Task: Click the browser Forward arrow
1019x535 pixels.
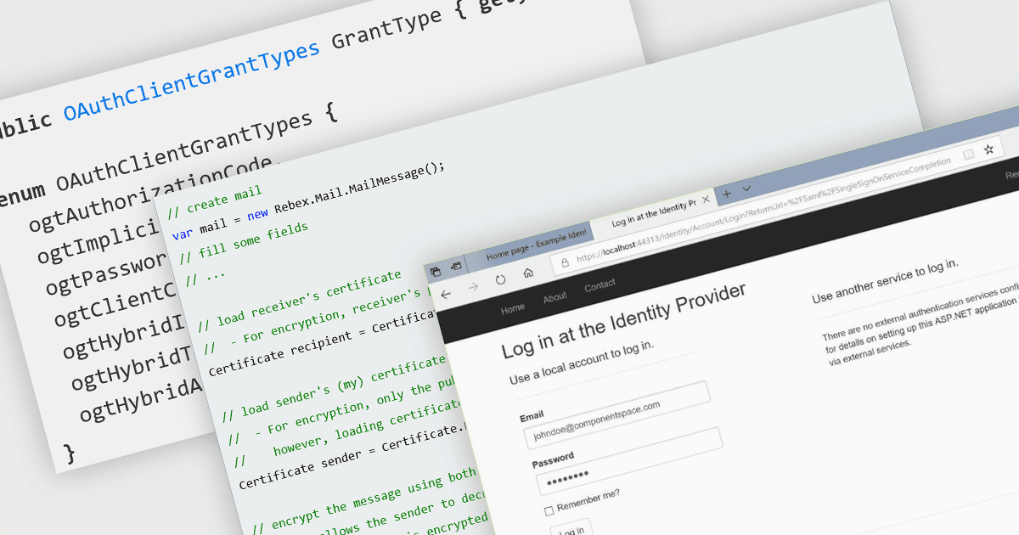Action: tap(473, 286)
